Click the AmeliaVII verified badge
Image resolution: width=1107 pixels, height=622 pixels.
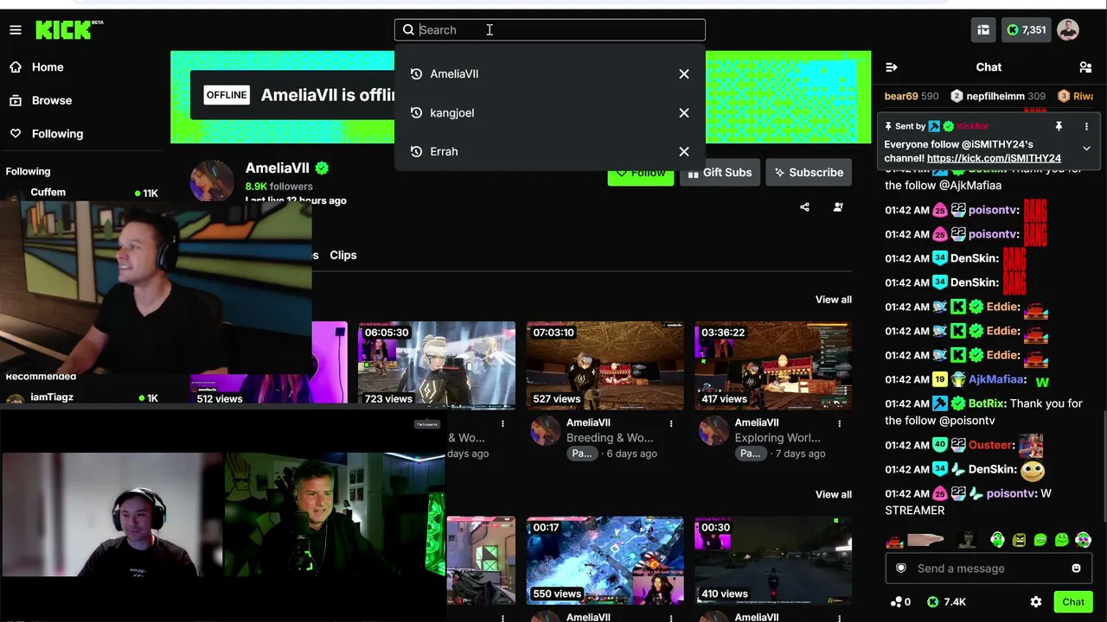pyautogui.click(x=323, y=168)
